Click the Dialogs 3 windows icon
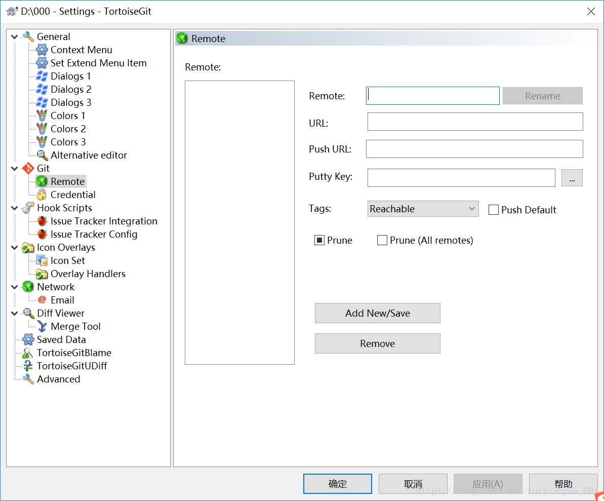Viewport: 604px width, 501px height. click(x=42, y=102)
